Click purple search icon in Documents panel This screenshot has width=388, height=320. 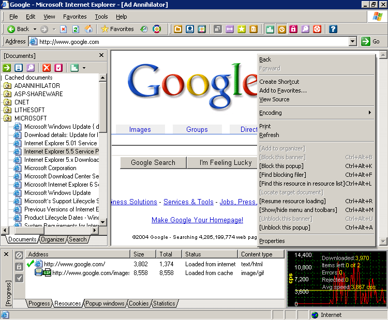coord(31,68)
